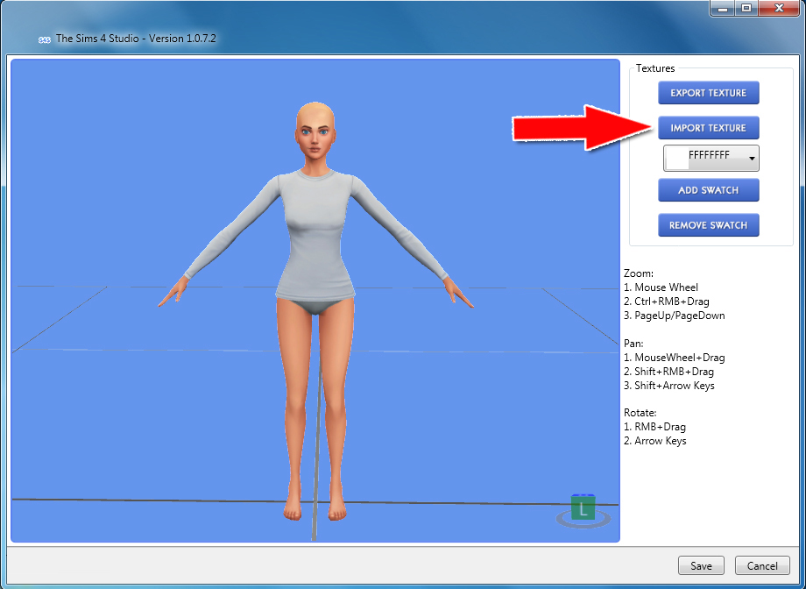The height and width of the screenshot is (589, 806).
Task: Click the Remove Swatch button
Action: click(x=709, y=225)
